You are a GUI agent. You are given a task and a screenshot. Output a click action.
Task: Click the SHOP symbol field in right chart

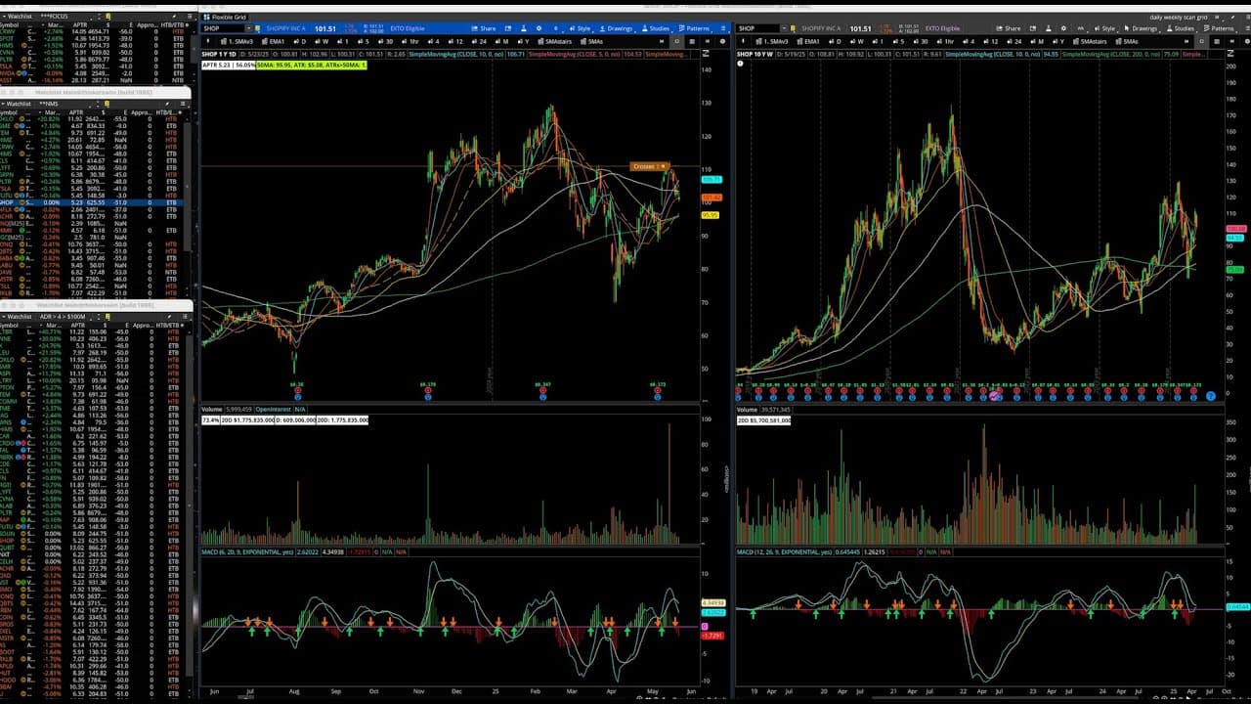(x=758, y=28)
